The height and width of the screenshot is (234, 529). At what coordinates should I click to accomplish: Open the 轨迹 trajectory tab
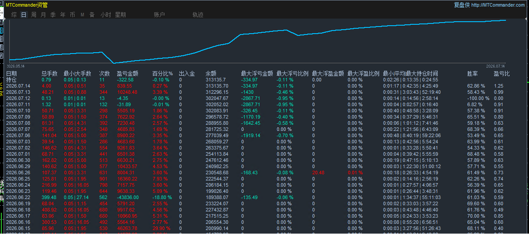198,15
